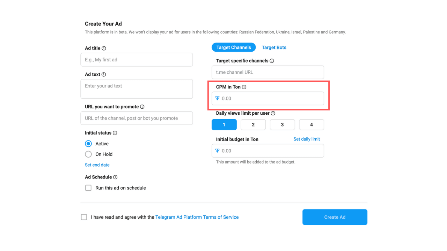Click the info icon beside CPM in Ton
The image size is (447, 251).
[244, 87]
